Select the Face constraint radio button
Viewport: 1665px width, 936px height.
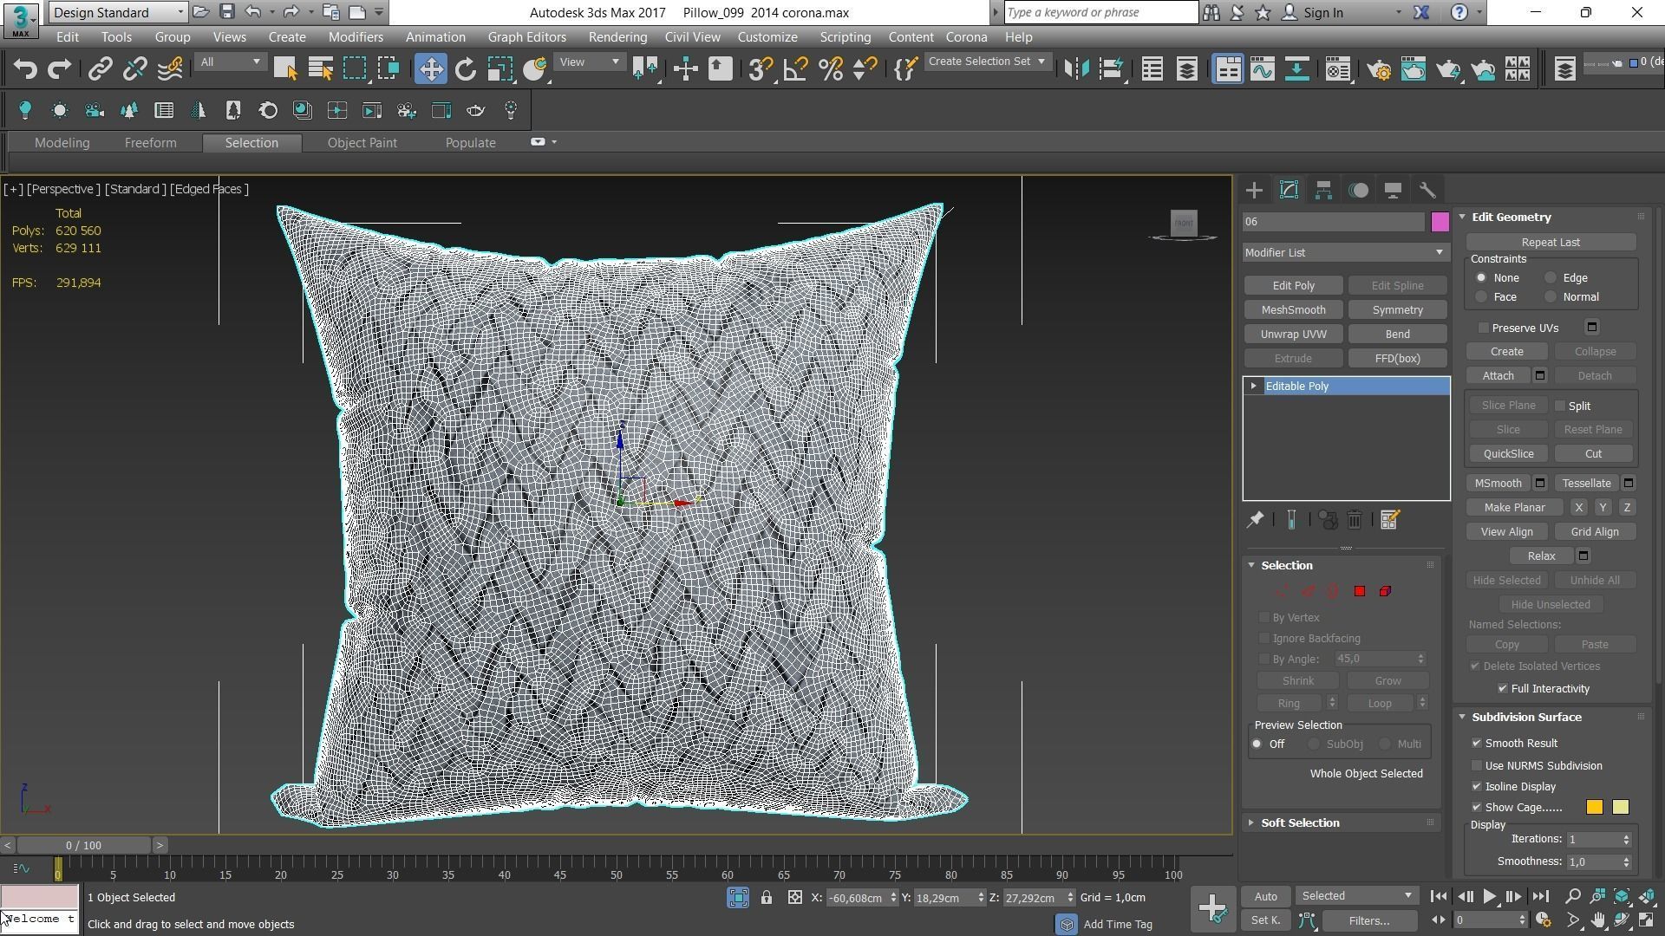tap(1481, 297)
